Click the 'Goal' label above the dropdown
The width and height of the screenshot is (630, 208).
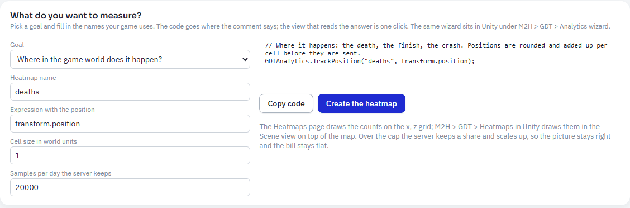(x=17, y=45)
